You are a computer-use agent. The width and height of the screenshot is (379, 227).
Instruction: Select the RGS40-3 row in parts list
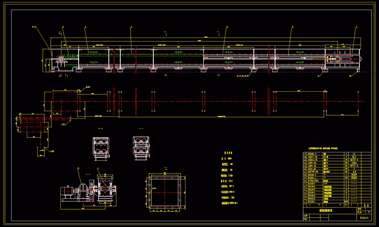point(337,154)
